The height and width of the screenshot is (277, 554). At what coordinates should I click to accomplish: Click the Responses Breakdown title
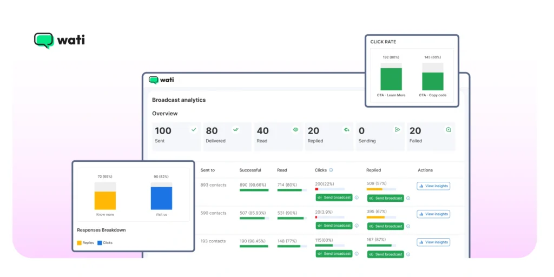(x=101, y=230)
